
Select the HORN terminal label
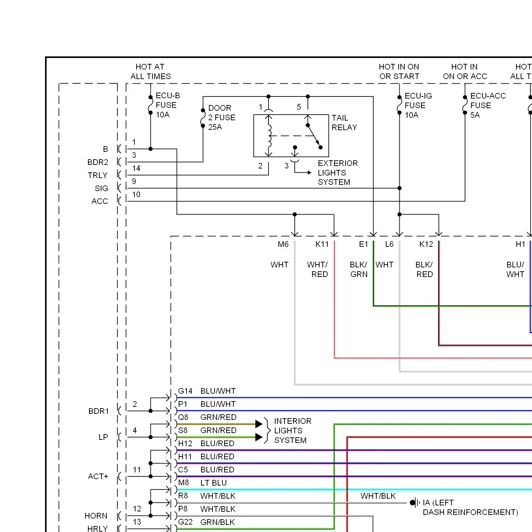coord(96,516)
